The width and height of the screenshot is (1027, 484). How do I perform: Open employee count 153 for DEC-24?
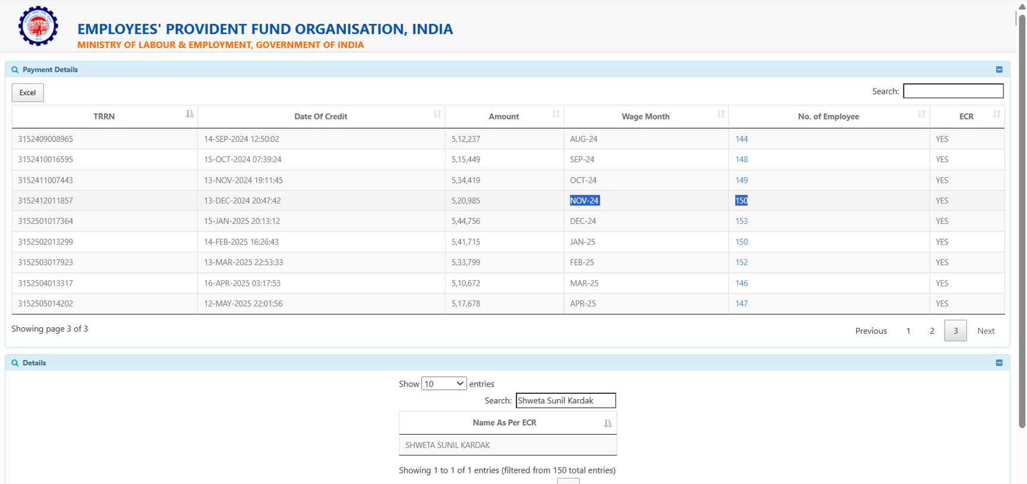[741, 221]
